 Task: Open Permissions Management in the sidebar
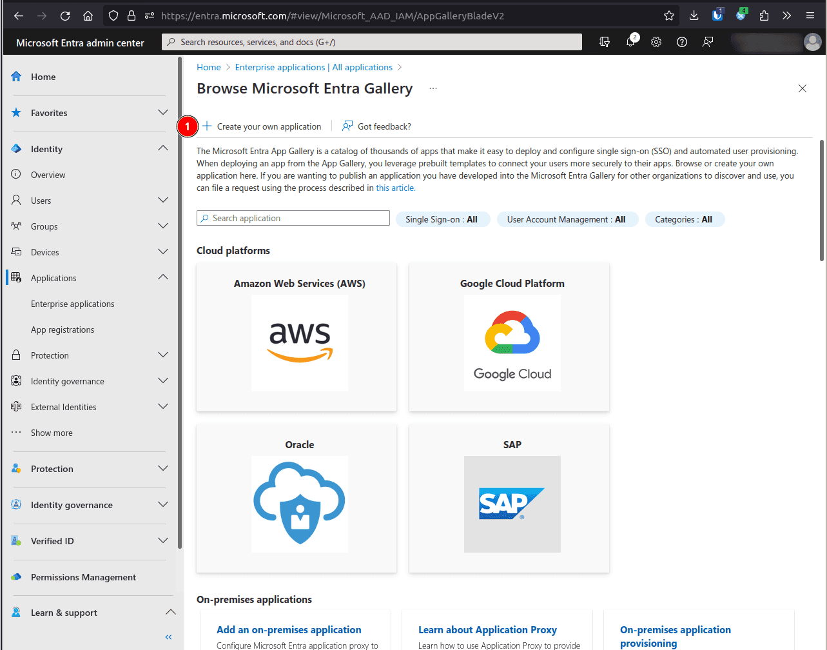click(x=83, y=577)
